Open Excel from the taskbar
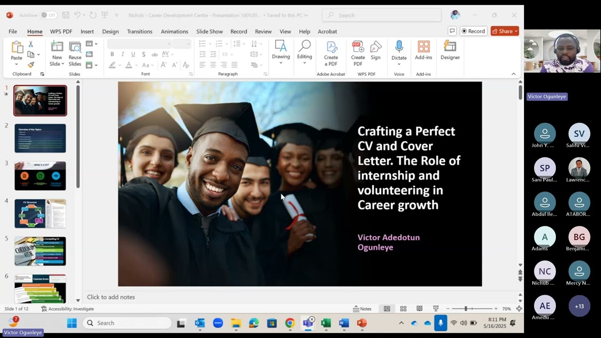Screen dimensions: 601x338 pyautogui.click(x=326, y=323)
